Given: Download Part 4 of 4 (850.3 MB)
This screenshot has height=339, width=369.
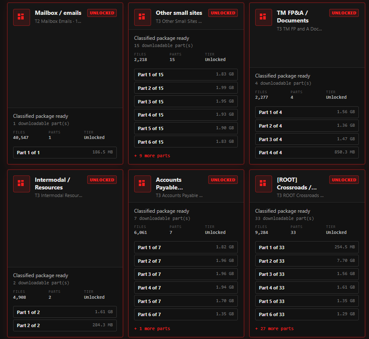Looking at the screenshot, I should (307, 153).
